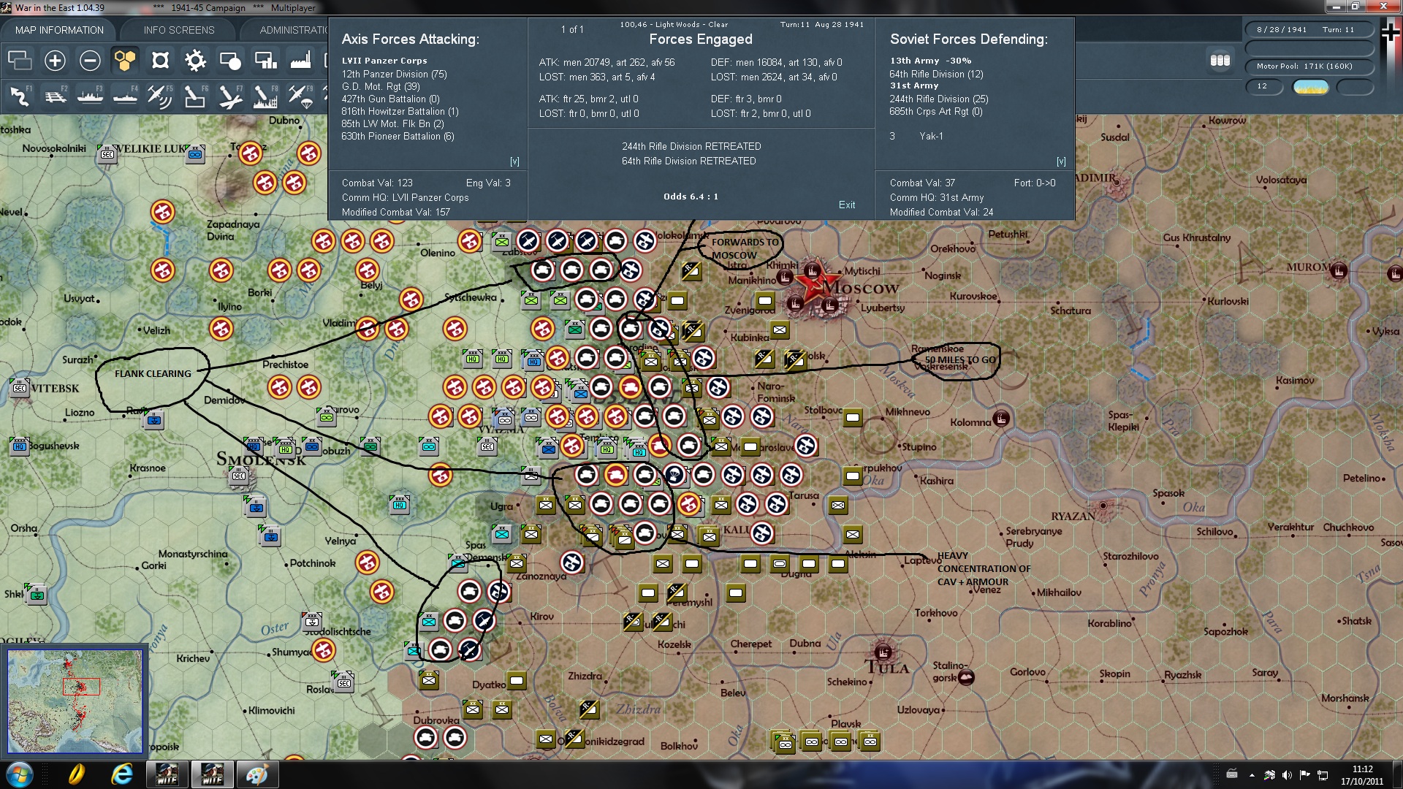Click the screen-with-bars toolbar icon
The image size is (1403, 789).
click(x=265, y=61)
